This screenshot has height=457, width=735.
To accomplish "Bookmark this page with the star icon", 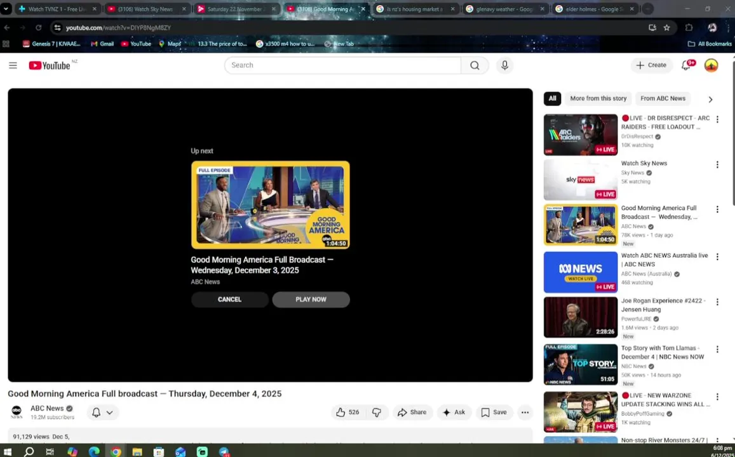I will [x=666, y=28].
